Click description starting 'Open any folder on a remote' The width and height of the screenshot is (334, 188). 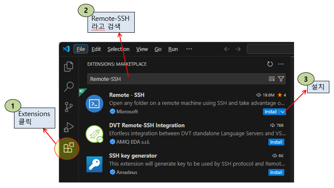[197, 103]
